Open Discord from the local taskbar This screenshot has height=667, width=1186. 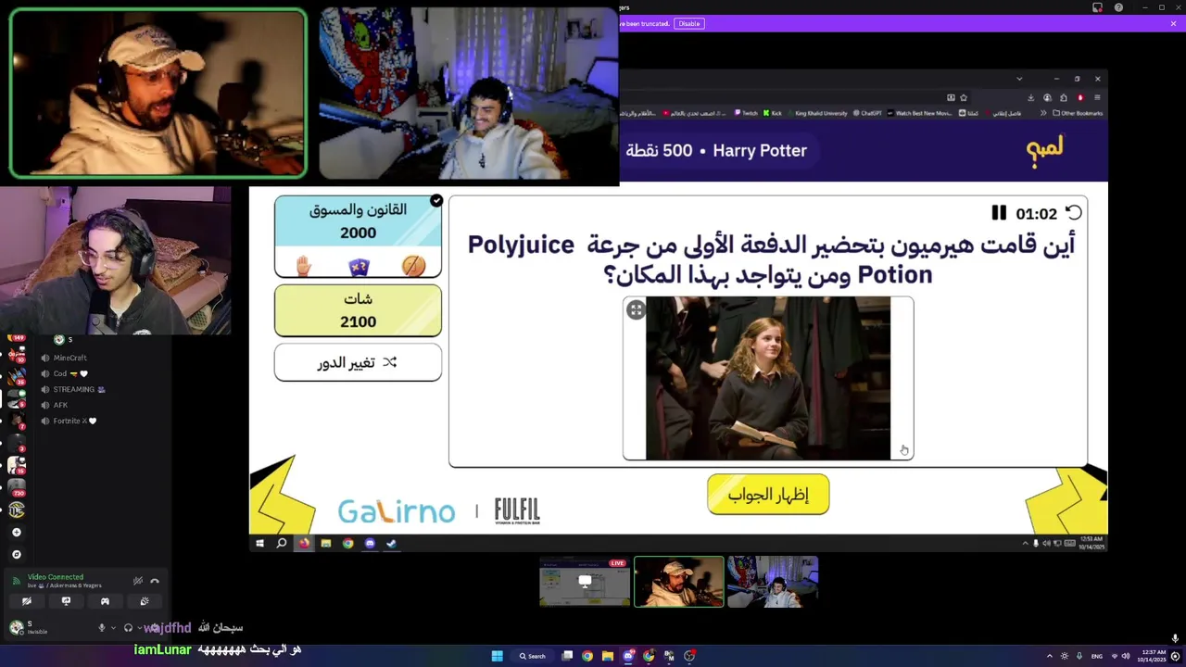(628, 656)
